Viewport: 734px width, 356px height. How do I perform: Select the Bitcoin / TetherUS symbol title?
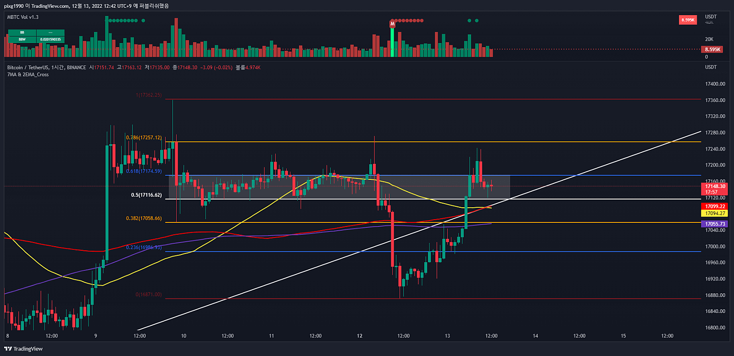coord(28,67)
